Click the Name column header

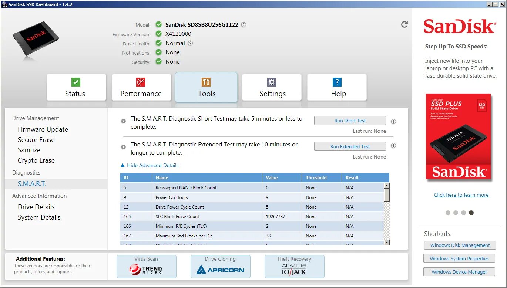(x=207, y=178)
